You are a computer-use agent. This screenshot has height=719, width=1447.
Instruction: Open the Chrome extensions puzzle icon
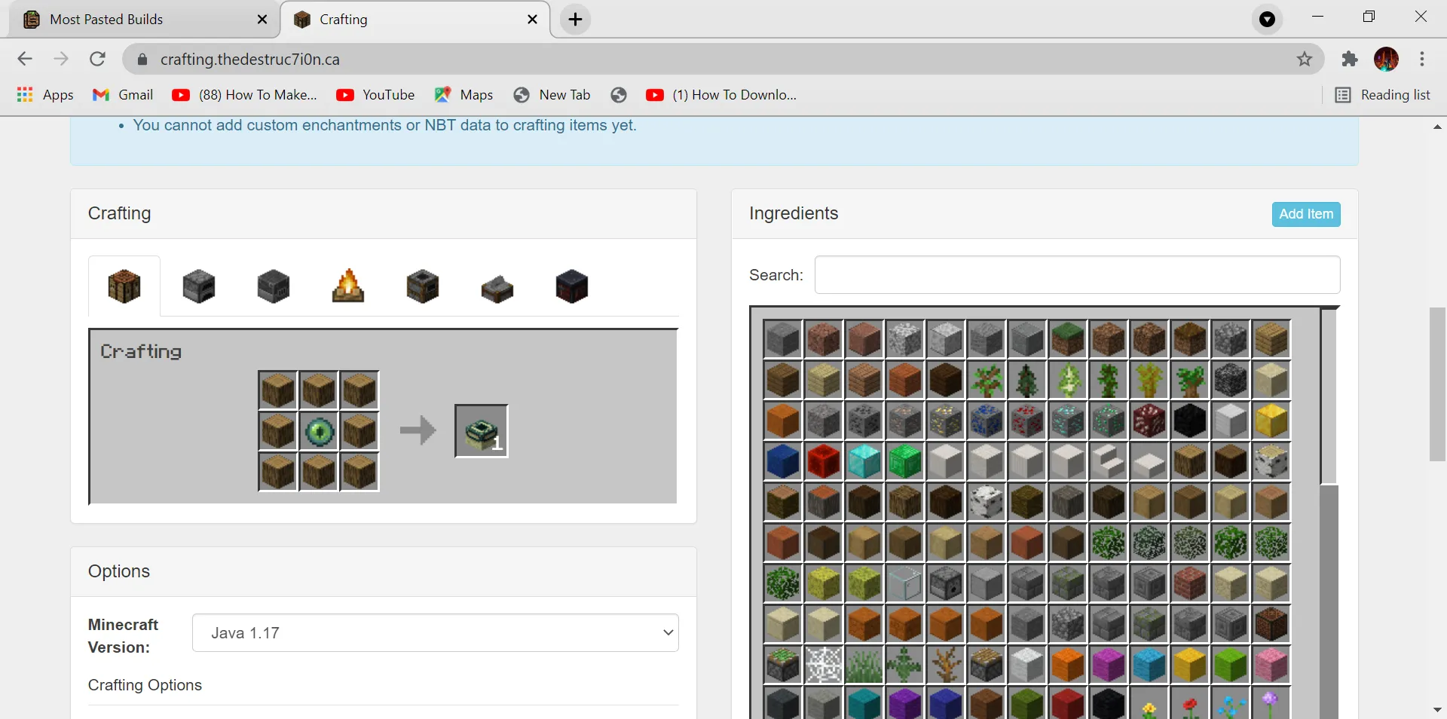coord(1350,59)
